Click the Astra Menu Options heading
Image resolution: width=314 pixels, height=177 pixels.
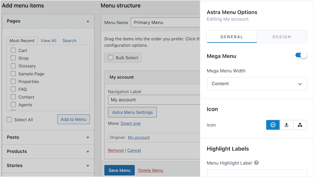(232, 12)
